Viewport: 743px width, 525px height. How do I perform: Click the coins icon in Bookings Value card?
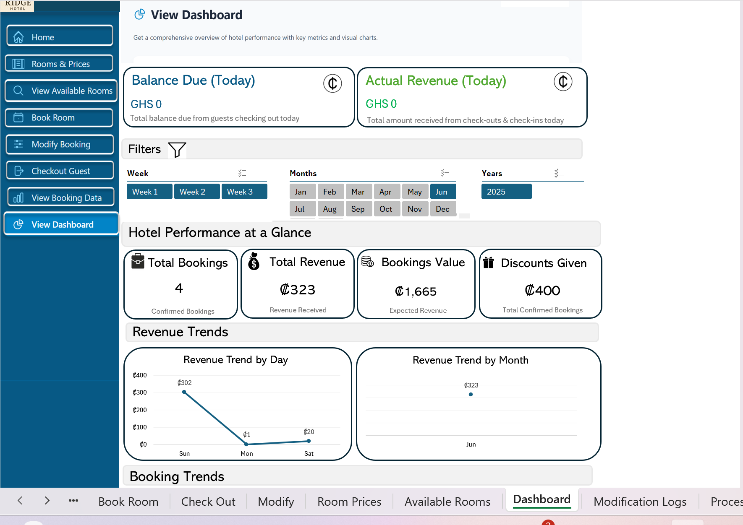point(367,261)
